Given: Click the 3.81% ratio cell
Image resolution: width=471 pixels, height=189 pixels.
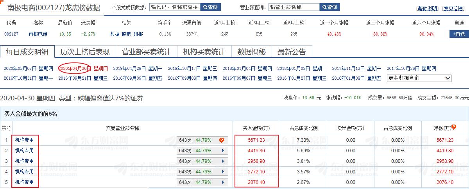Looking at the screenshot, I should click(303, 161).
